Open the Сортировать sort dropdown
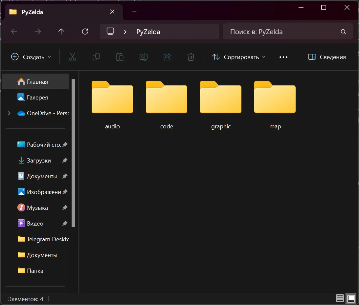The height and width of the screenshot is (305, 359). point(239,57)
